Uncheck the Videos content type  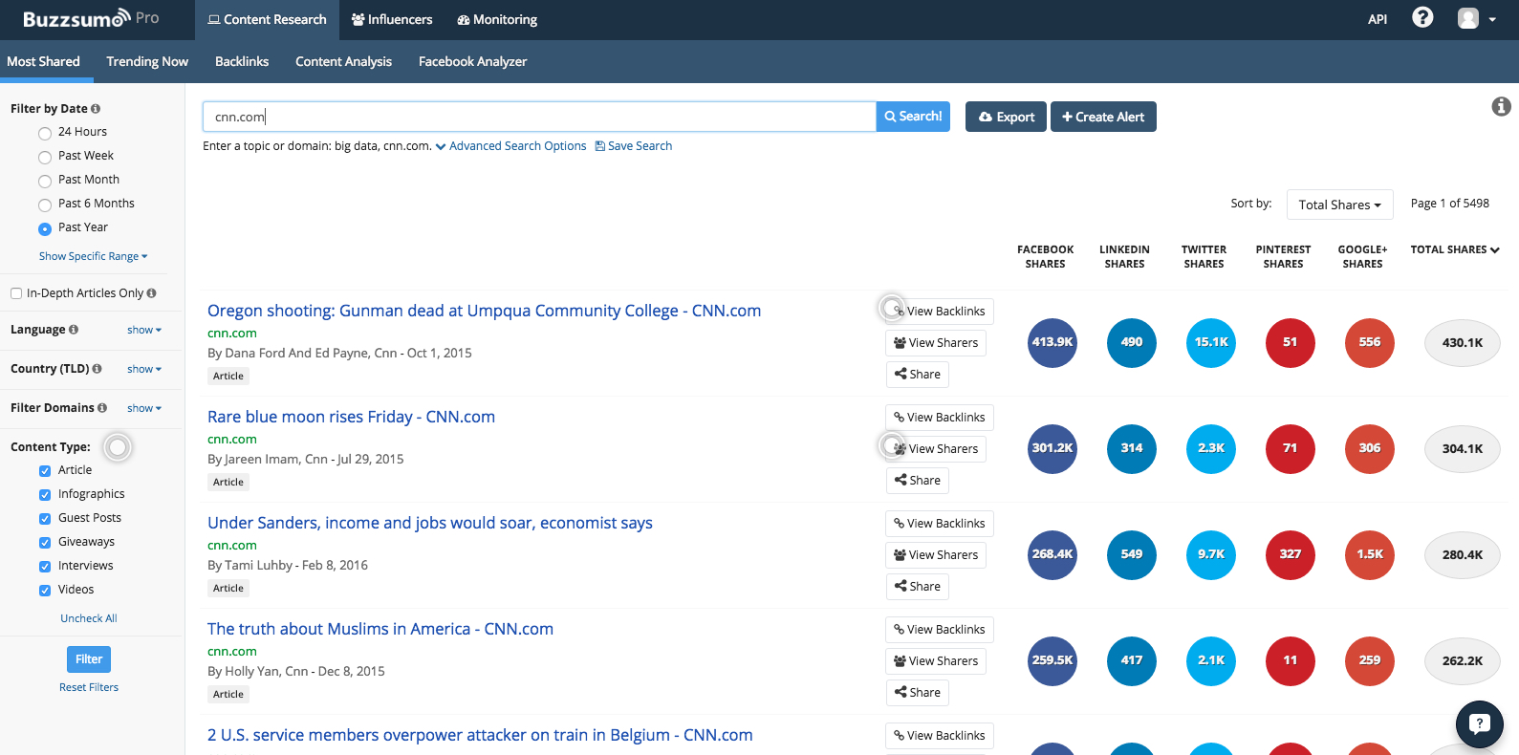click(45, 590)
